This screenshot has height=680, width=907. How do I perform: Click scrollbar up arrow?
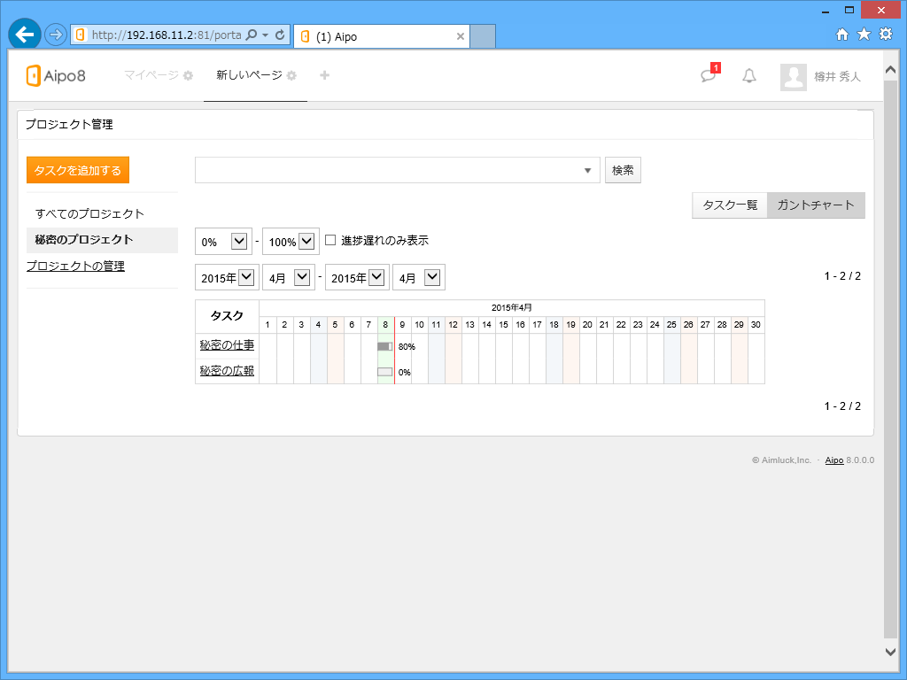point(891,69)
